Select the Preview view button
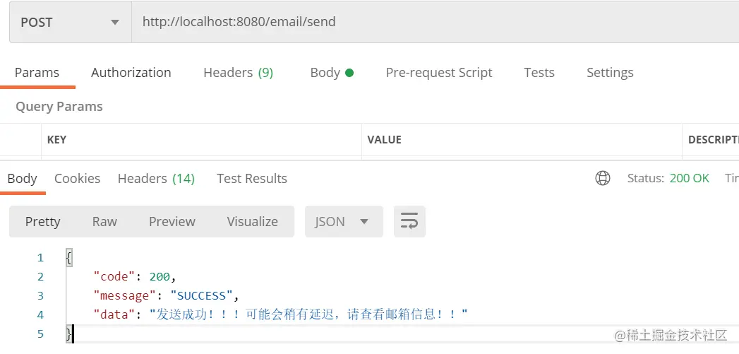This screenshot has width=739, height=354. pyautogui.click(x=172, y=221)
